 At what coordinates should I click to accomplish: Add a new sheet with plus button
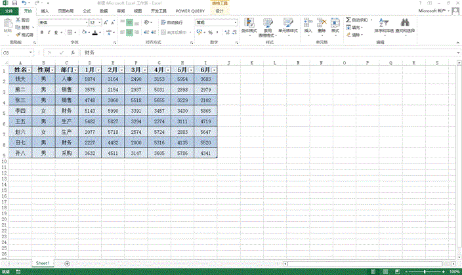[67, 263]
